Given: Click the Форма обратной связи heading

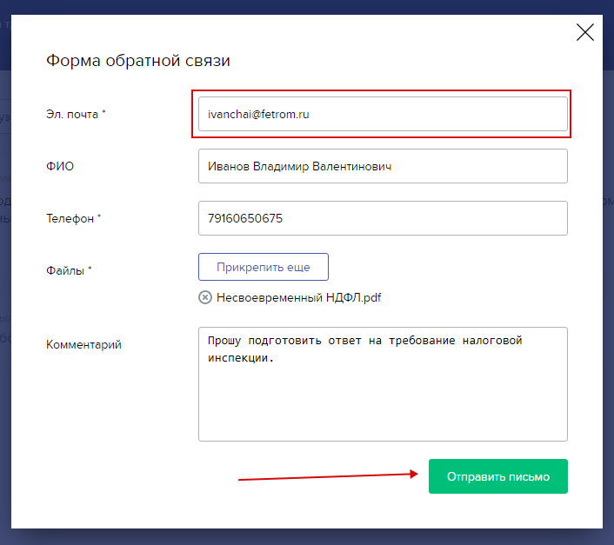Looking at the screenshot, I should [x=137, y=61].
